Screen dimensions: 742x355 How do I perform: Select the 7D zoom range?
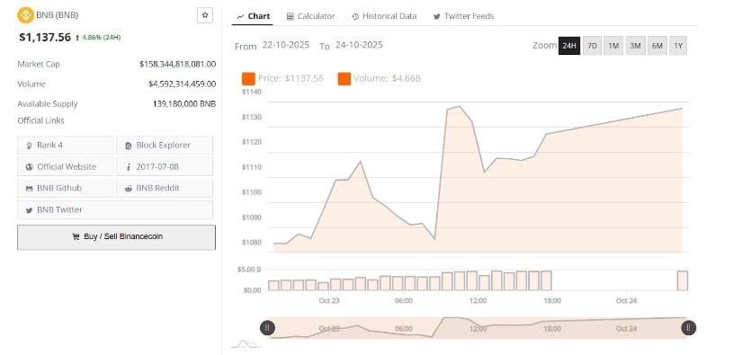coord(592,46)
